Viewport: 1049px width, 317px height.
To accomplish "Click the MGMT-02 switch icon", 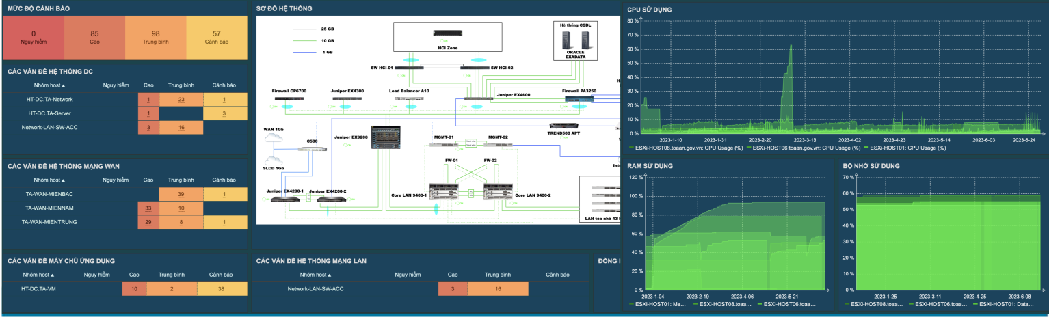I will point(497,144).
